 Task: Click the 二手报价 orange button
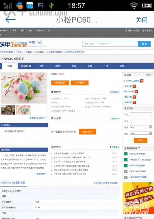(x=79, y=83)
